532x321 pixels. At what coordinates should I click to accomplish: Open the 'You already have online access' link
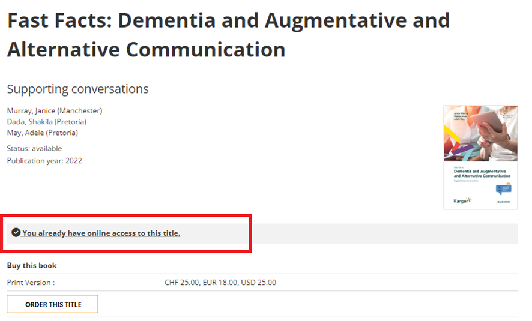click(x=101, y=233)
